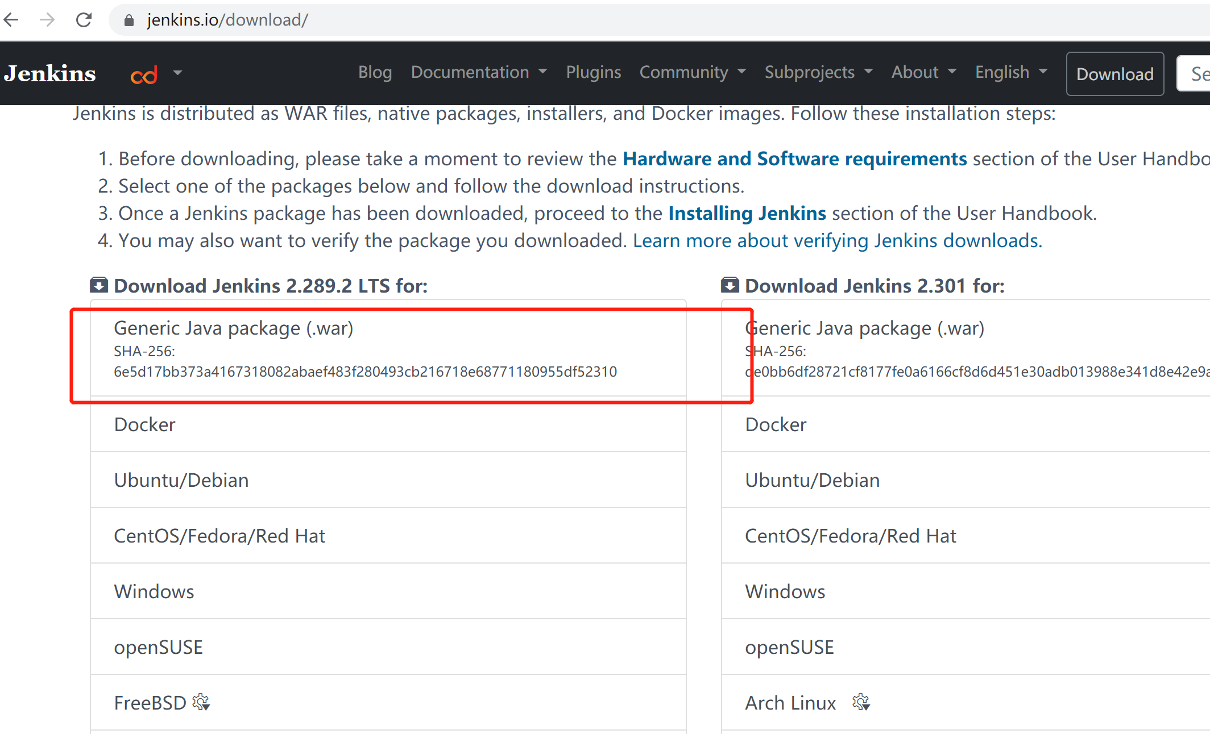Select openSUSE under Jenkins 2.301

(x=966, y=647)
